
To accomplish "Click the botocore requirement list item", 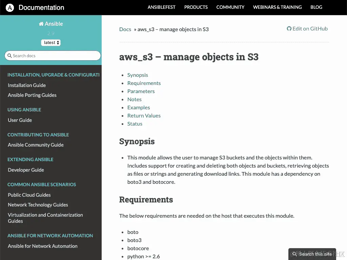I will coord(138,248).
